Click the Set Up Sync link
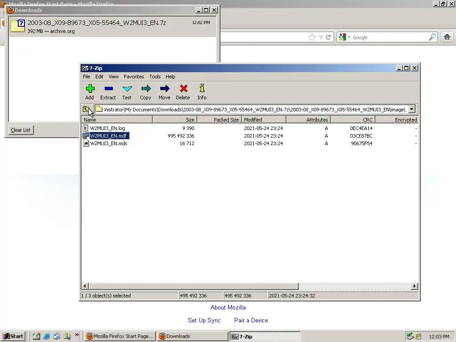 pyautogui.click(x=204, y=320)
